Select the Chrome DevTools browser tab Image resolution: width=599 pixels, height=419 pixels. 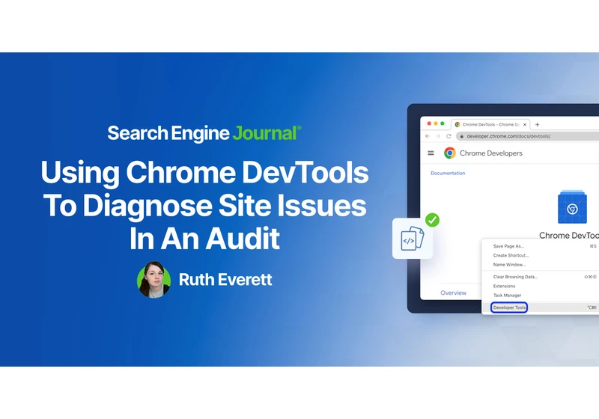pos(490,124)
